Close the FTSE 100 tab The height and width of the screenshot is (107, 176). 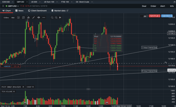pyautogui.click(x=72, y=2)
